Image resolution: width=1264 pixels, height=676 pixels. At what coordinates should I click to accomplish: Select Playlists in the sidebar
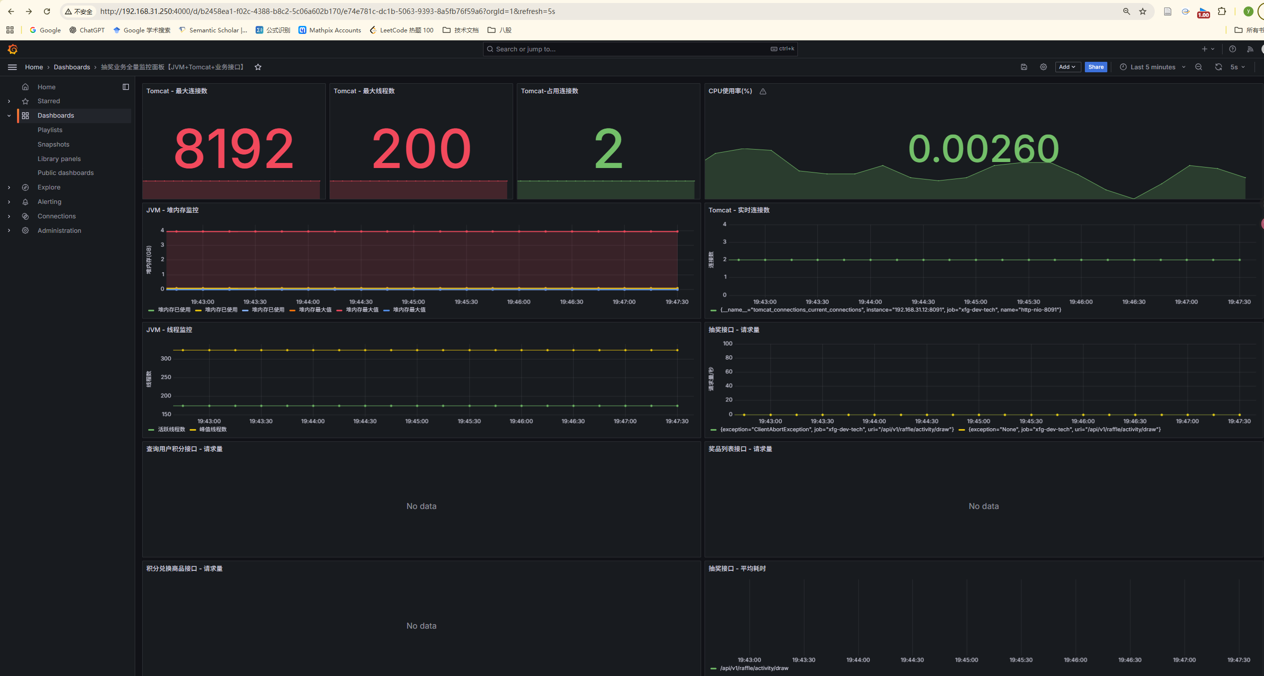coord(50,130)
